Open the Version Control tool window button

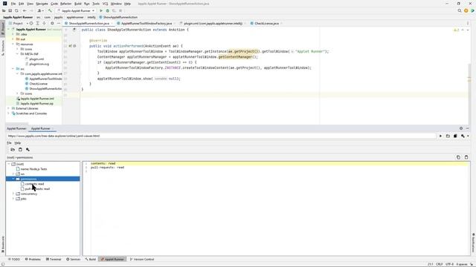click(142, 260)
